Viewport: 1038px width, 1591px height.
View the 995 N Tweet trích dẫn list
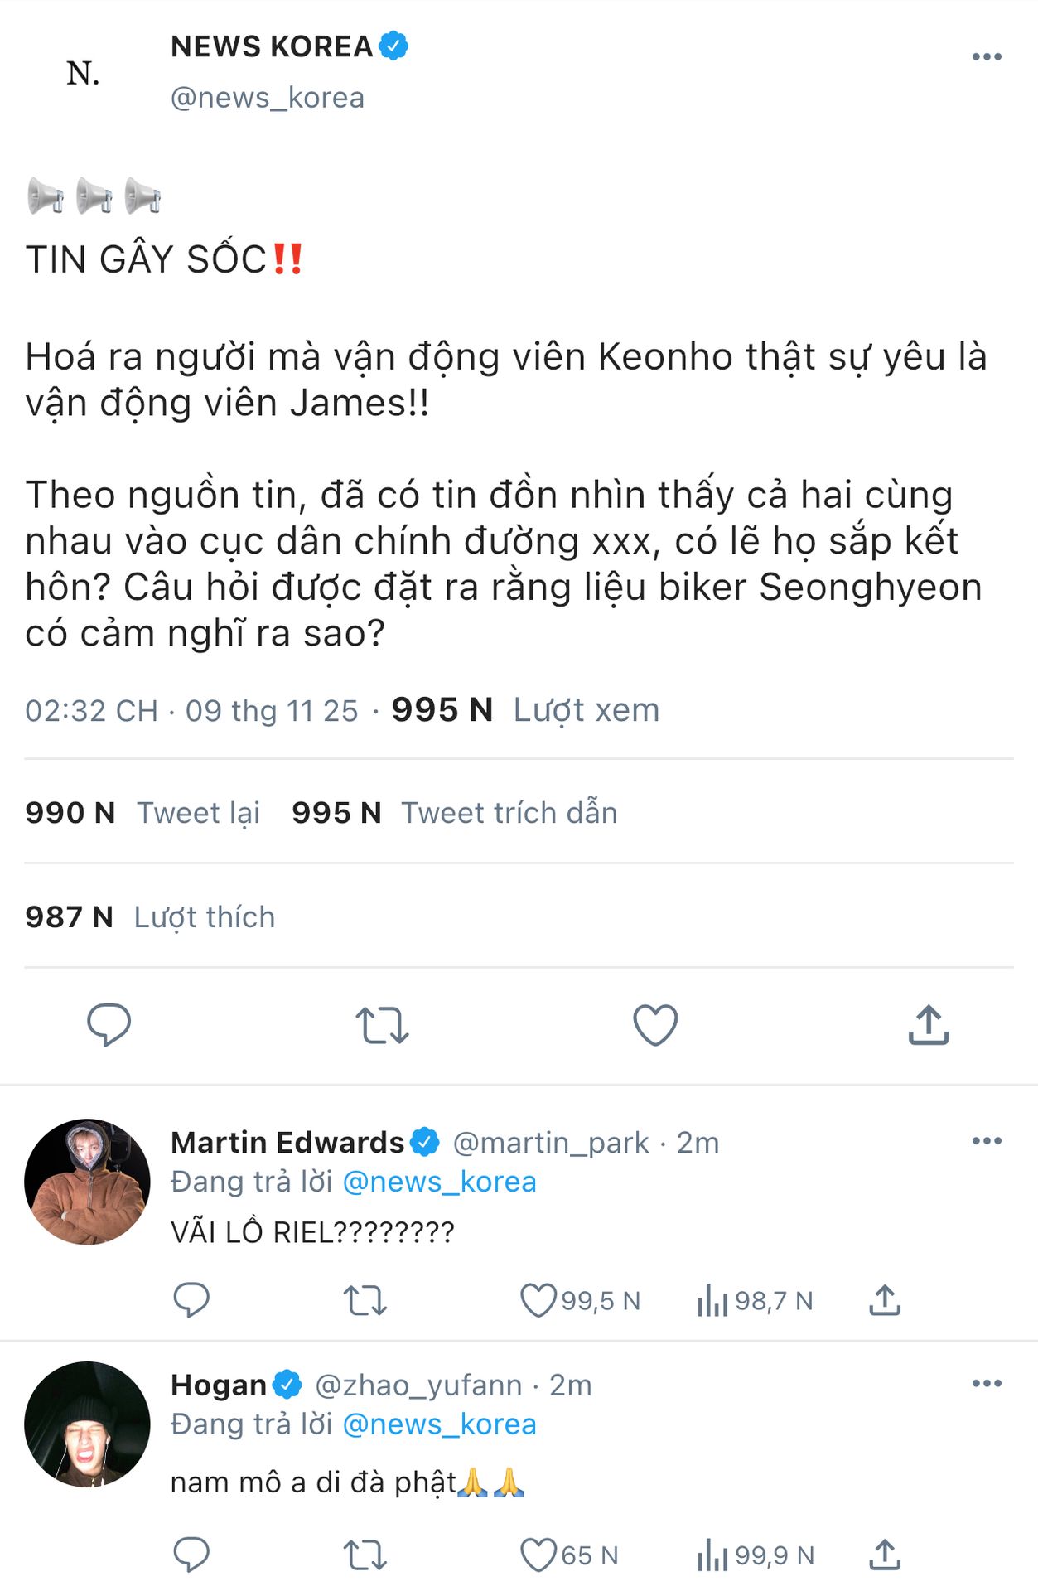coord(454,813)
